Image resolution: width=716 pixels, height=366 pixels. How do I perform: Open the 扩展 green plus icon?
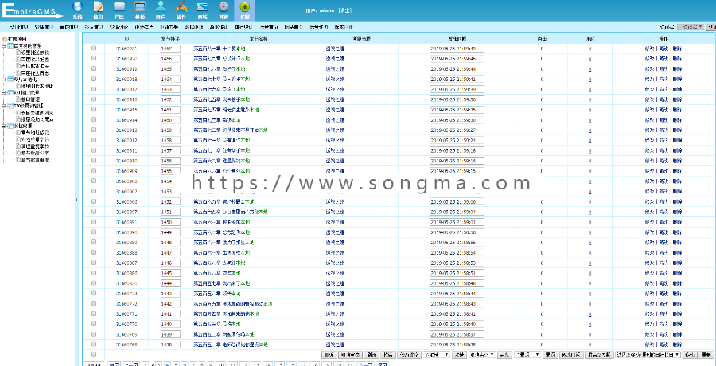[x=245, y=7]
